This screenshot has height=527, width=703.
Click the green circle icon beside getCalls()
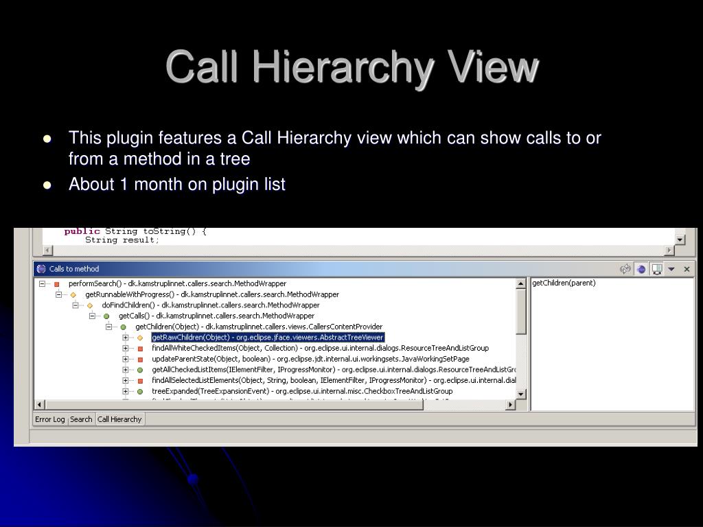(106, 316)
